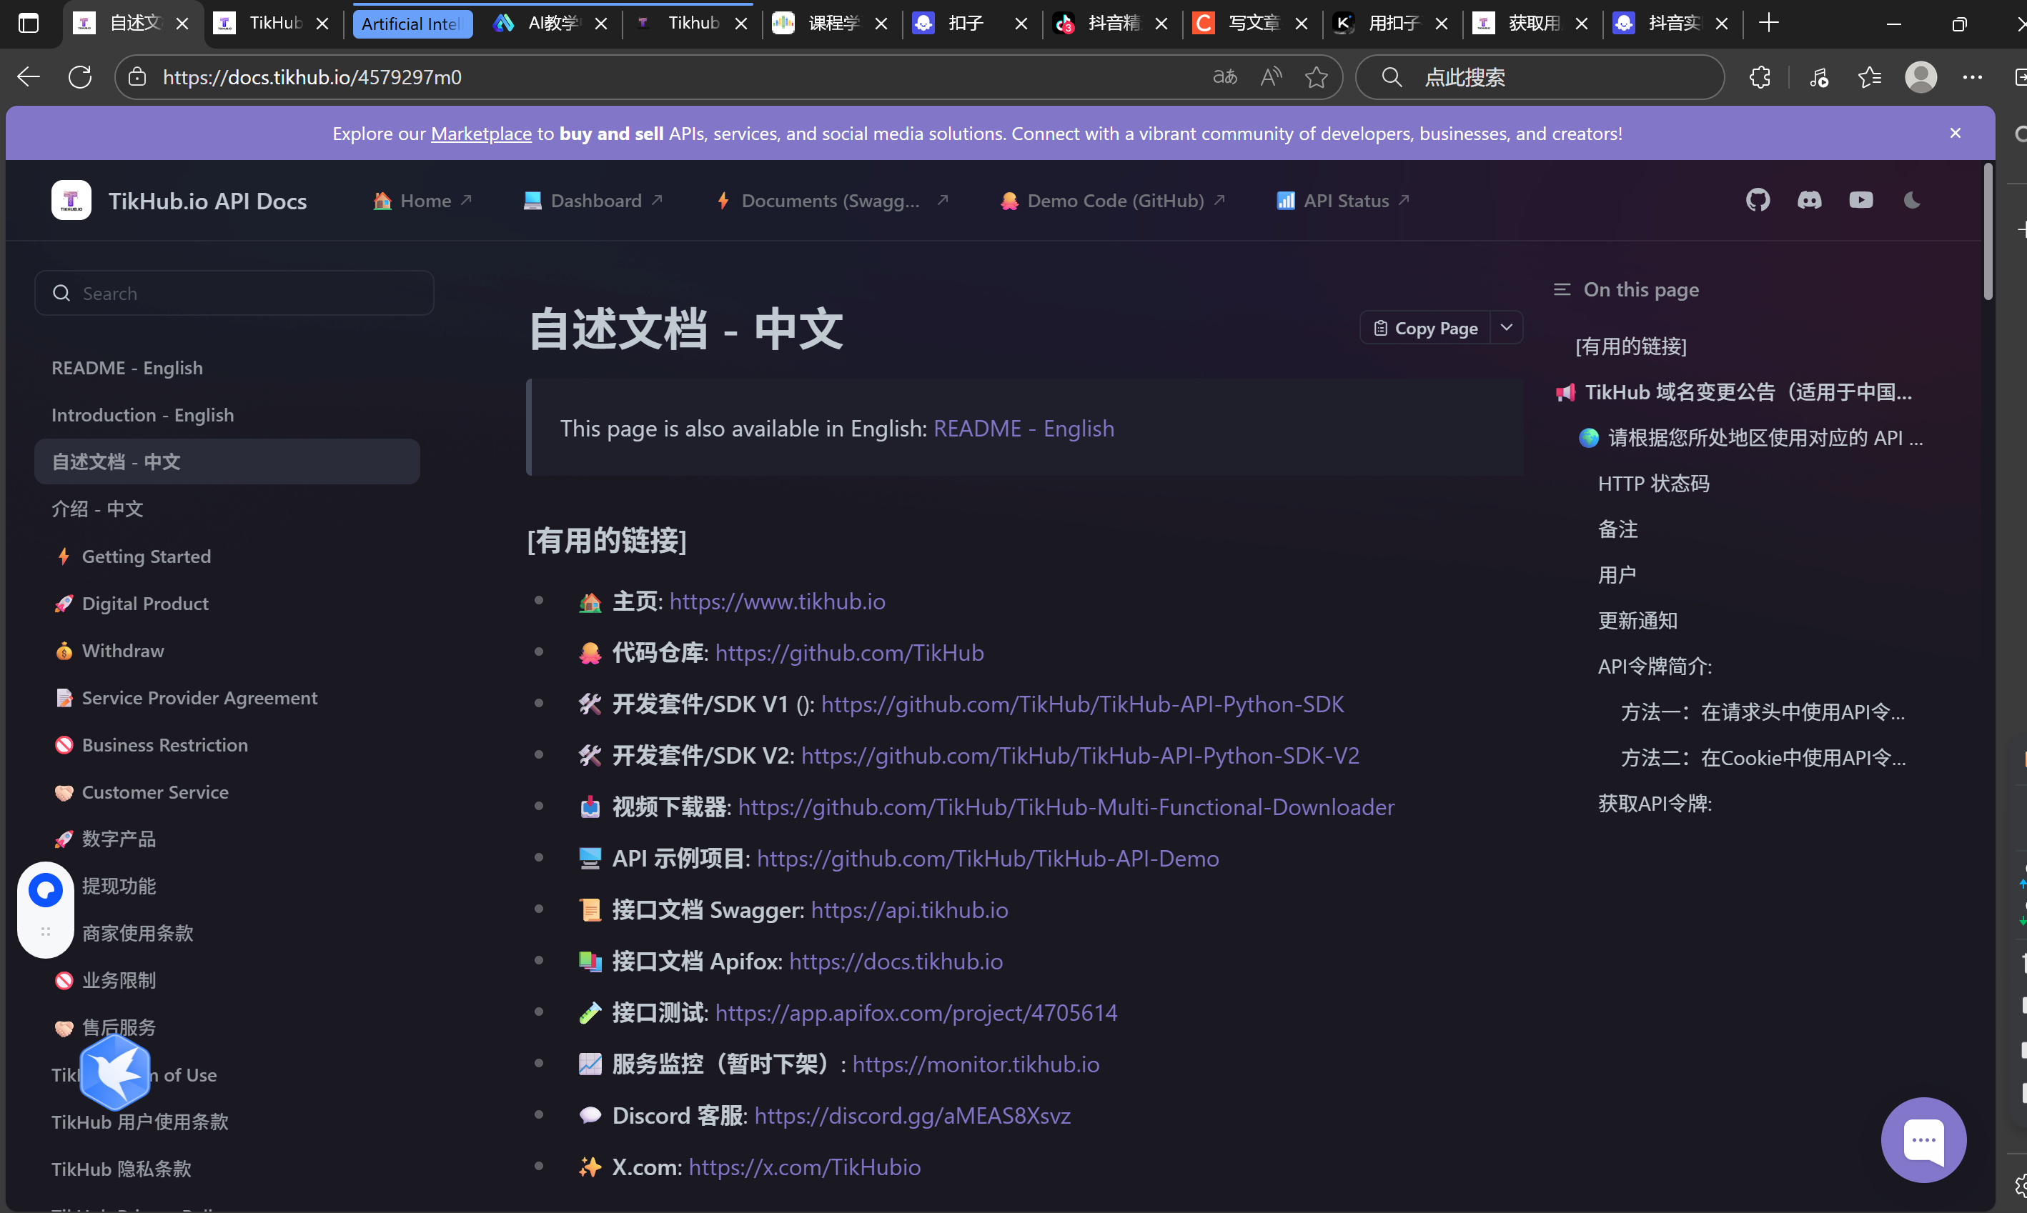The image size is (2027, 1213).
Task: Select Digital Product in sidebar
Action: [227, 604]
